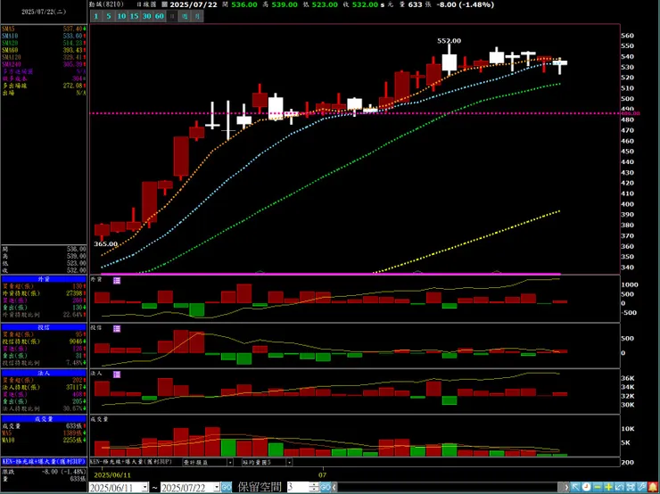Select the monthly (月) chart button
Screen dimensions: 660x494
coord(198,16)
